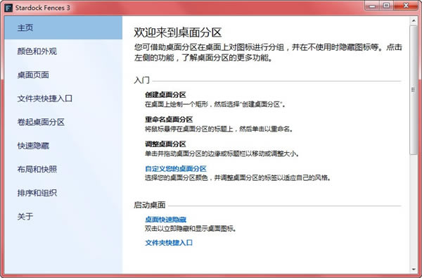This screenshot has width=422, height=278.
Task: Click the scrollbar up arrow
Action: pos(414,20)
